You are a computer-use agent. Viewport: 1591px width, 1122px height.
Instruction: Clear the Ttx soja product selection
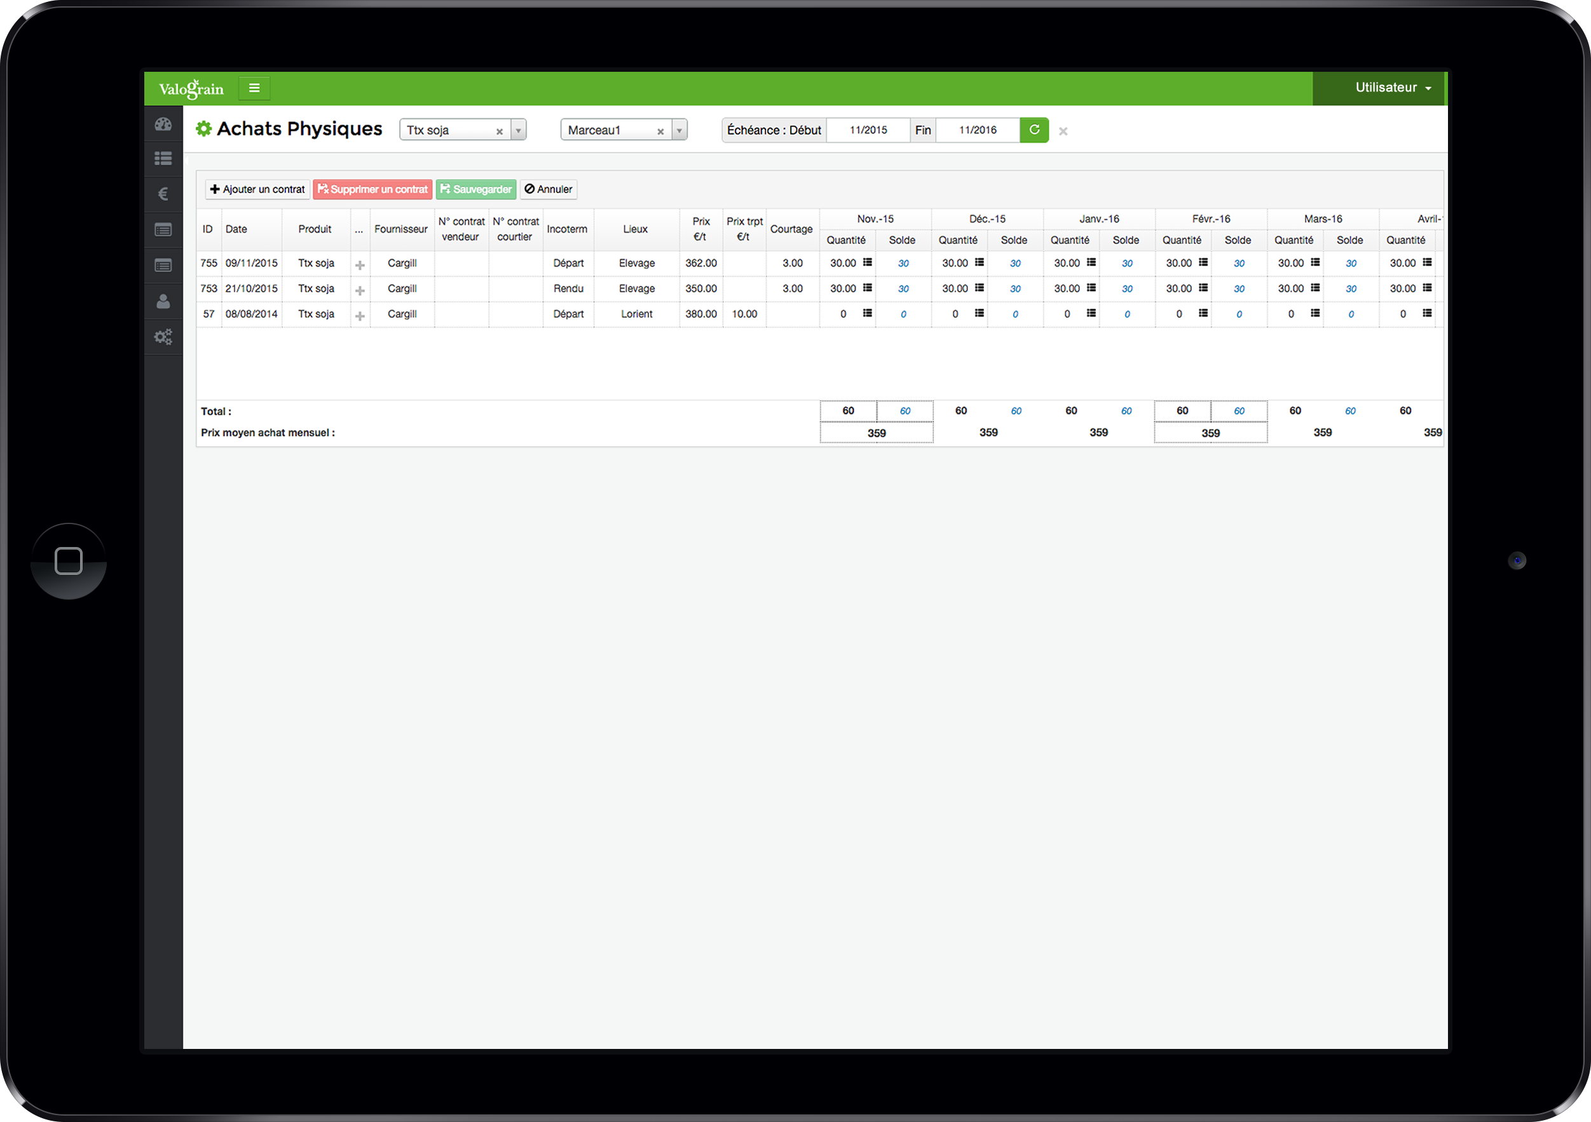(x=500, y=131)
